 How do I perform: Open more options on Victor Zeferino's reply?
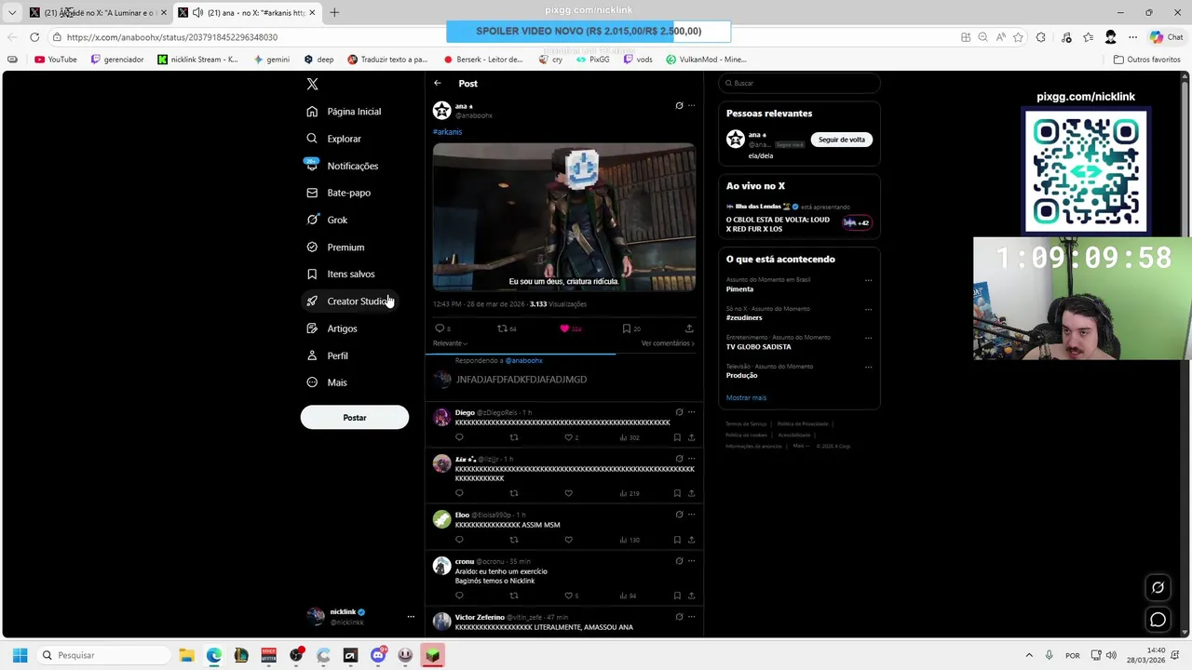pos(691,617)
